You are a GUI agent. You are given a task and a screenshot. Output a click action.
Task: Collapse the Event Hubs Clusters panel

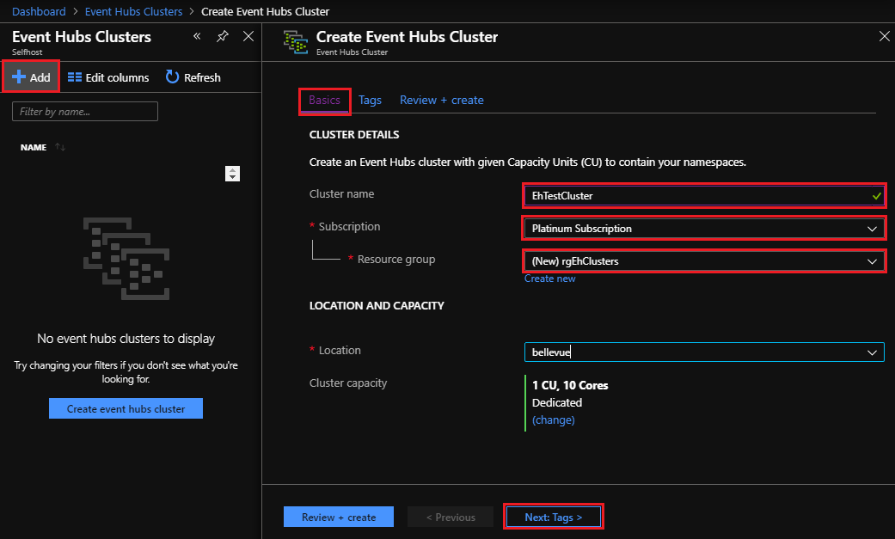click(x=197, y=36)
